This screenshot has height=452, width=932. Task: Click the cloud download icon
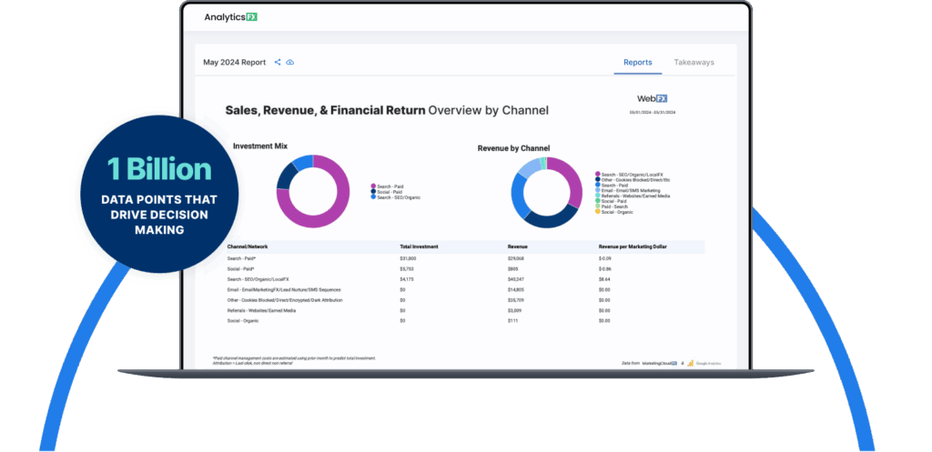coord(290,63)
